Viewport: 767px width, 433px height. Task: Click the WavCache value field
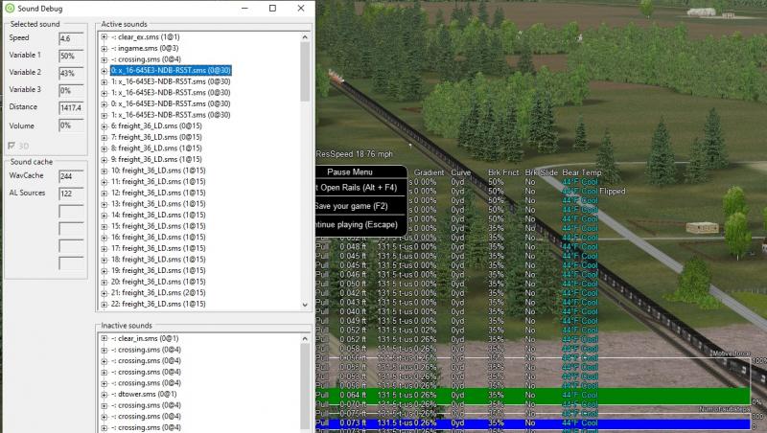(x=71, y=176)
